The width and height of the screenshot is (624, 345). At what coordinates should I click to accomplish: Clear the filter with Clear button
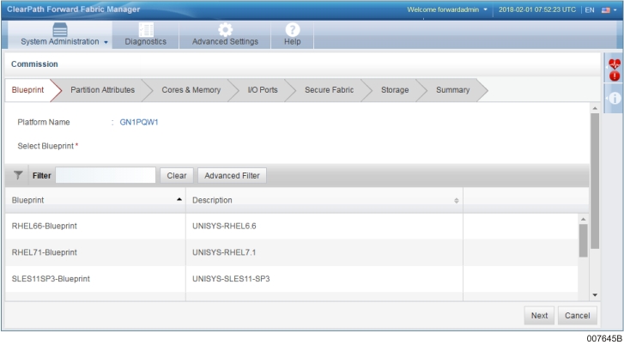click(x=176, y=175)
